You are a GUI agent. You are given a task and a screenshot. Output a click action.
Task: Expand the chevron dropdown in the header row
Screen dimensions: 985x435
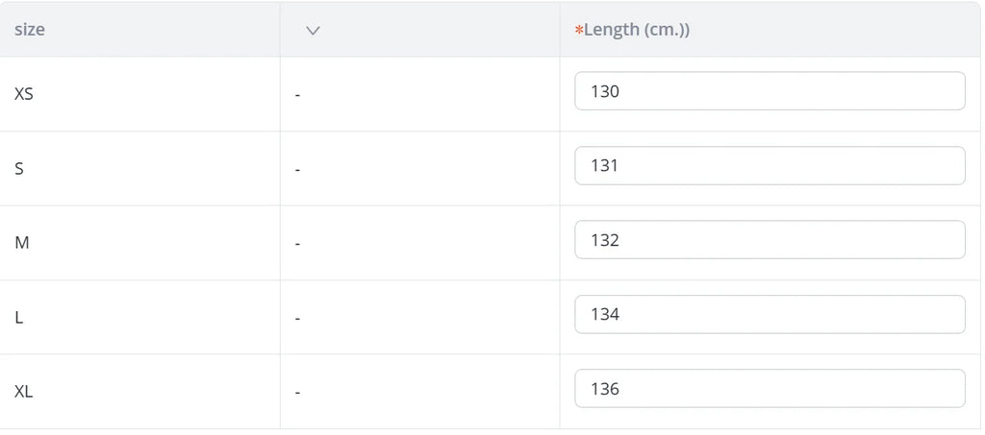tap(312, 30)
